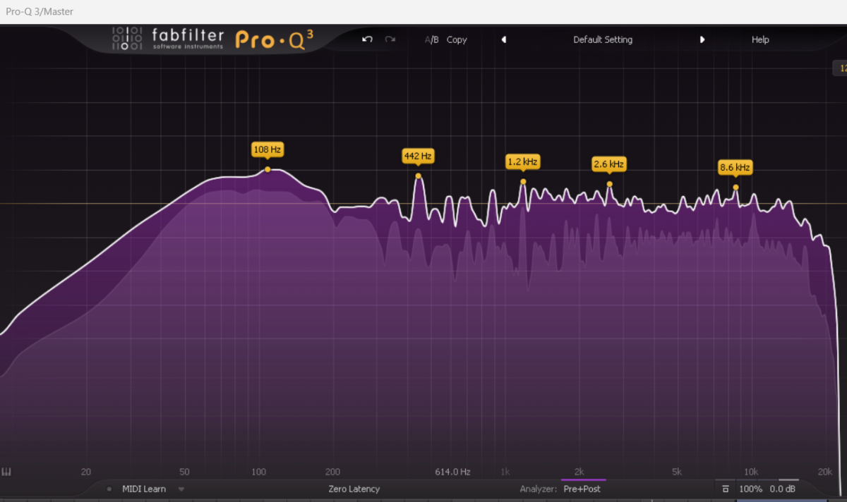Open Analyzer Pre+Post settings
The width and height of the screenshot is (847, 502).
click(582, 489)
